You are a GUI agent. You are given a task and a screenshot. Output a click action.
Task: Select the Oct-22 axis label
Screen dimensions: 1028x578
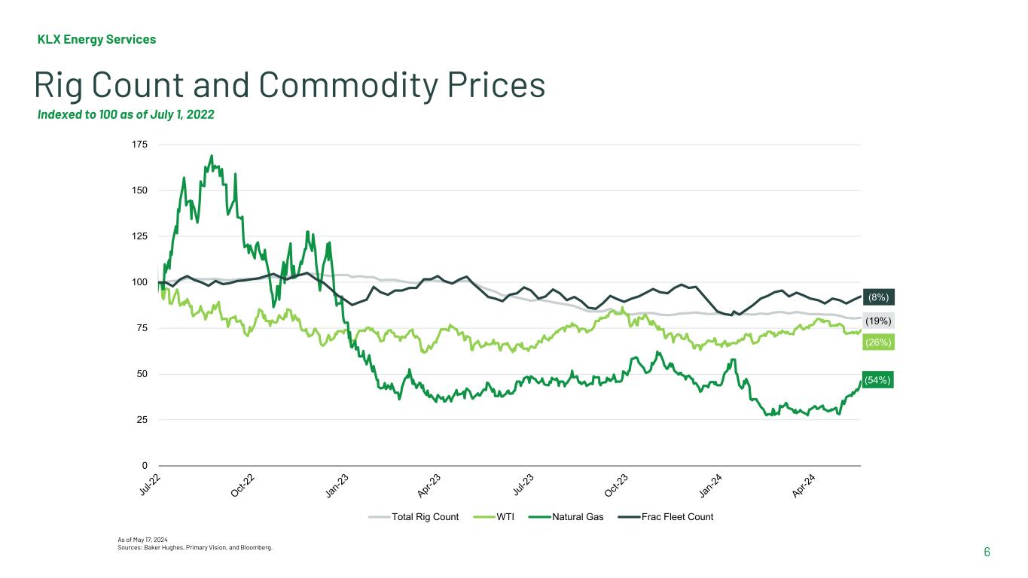click(x=244, y=486)
